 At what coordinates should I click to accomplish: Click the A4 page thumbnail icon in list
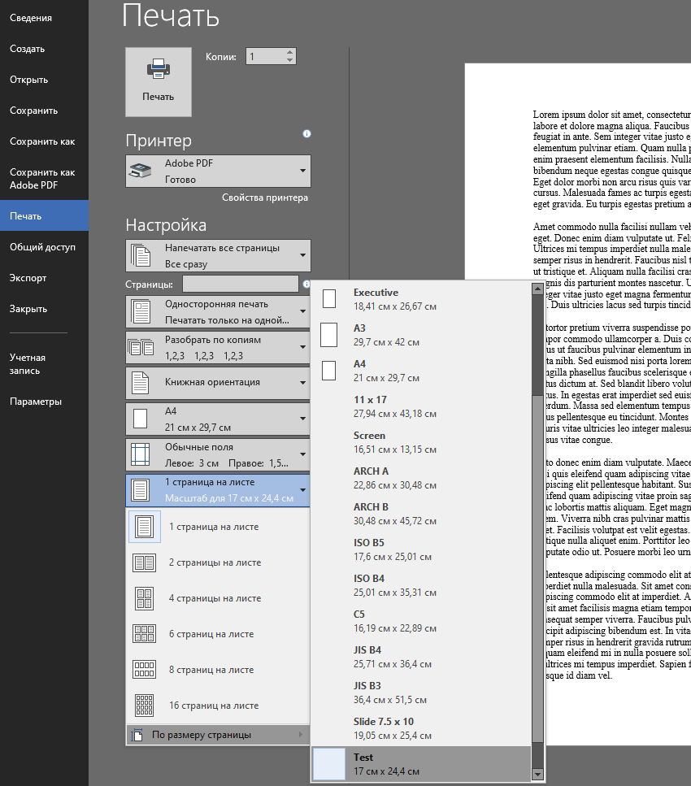point(329,371)
